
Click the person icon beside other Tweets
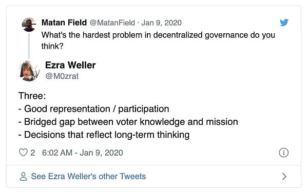(x=23, y=177)
